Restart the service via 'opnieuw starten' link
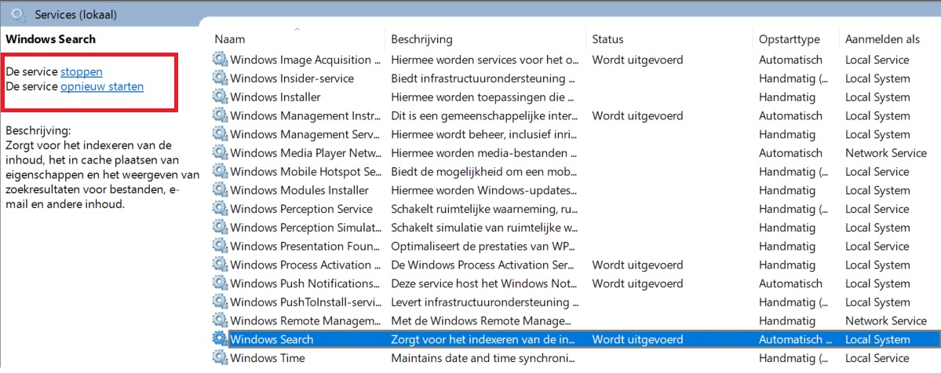941x373 pixels. [x=102, y=86]
